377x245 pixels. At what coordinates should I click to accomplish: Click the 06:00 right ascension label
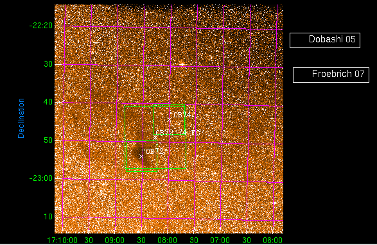click(273, 241)
